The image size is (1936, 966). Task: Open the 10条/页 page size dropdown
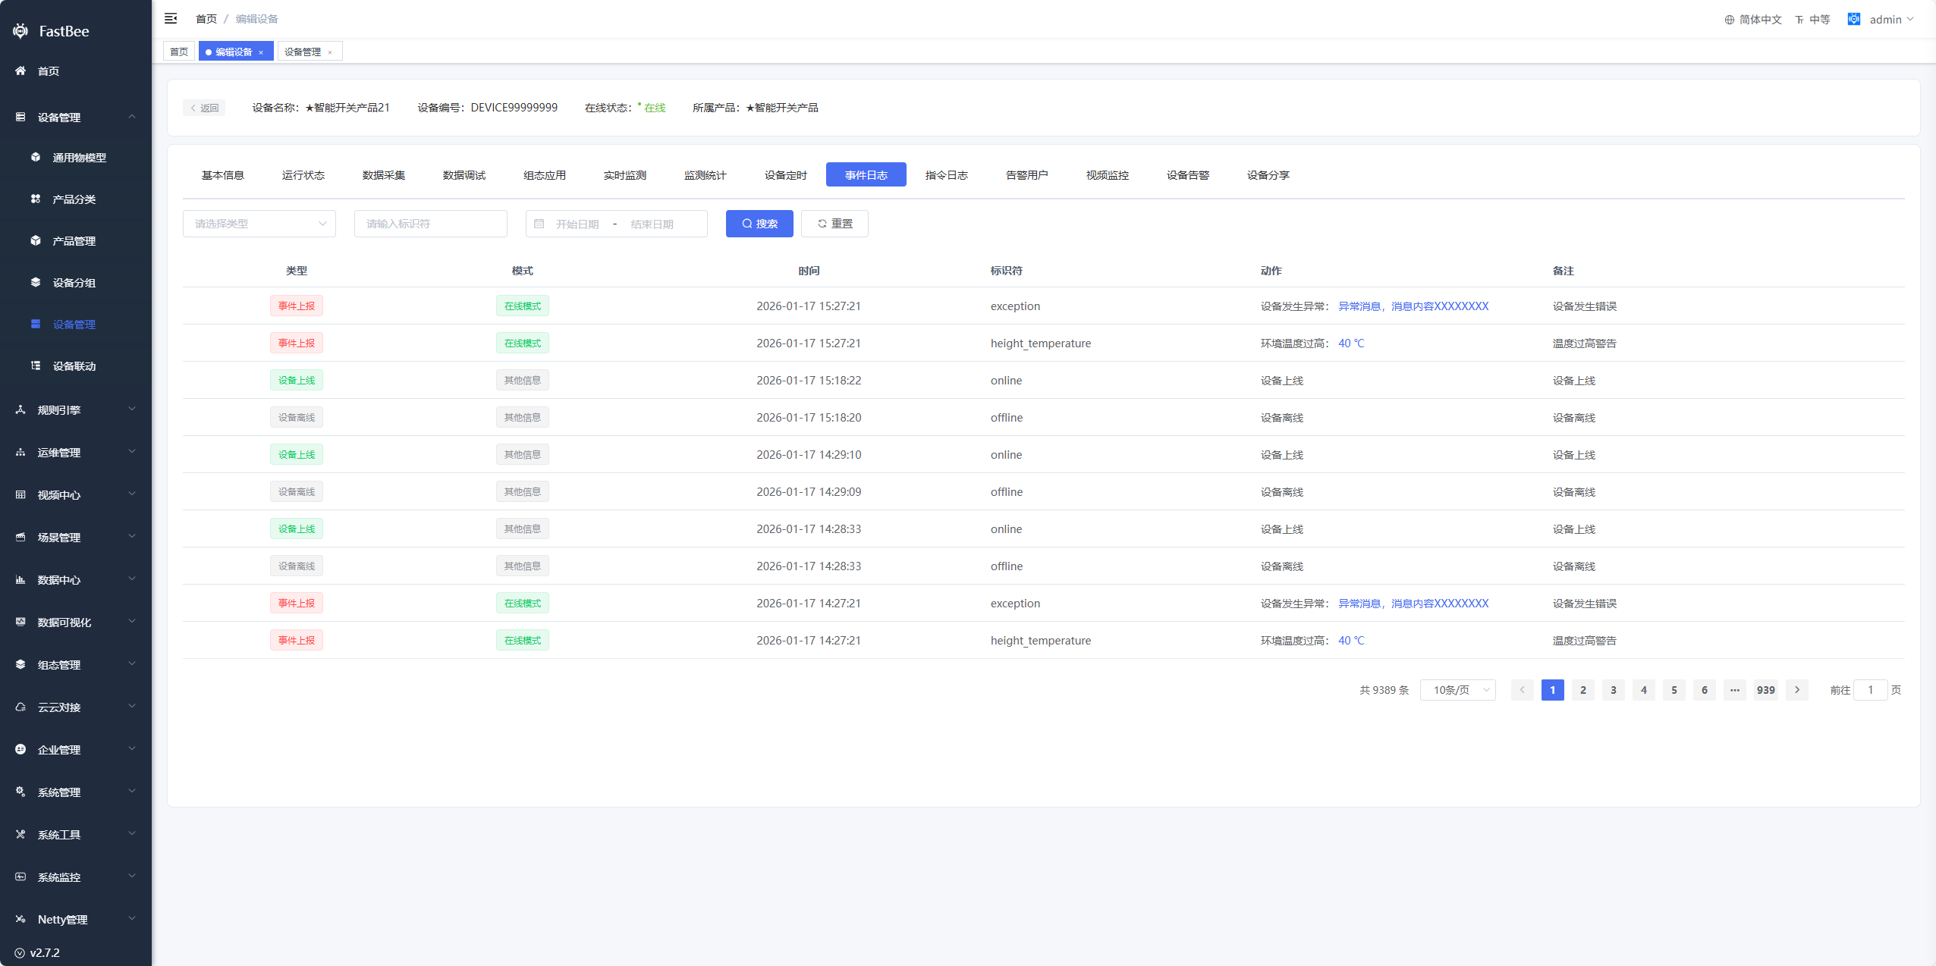(1457, 690)
